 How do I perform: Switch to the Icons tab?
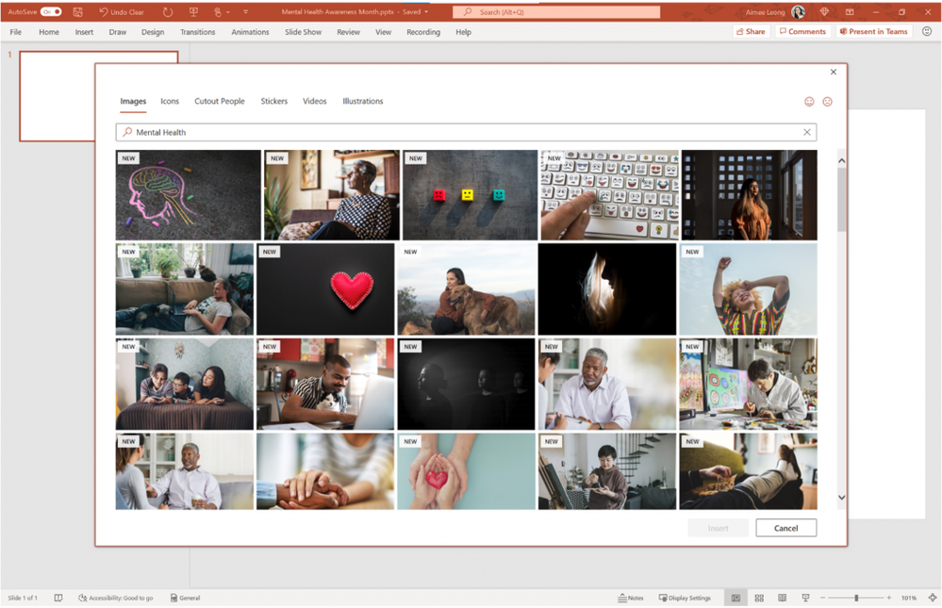point(170,101)
